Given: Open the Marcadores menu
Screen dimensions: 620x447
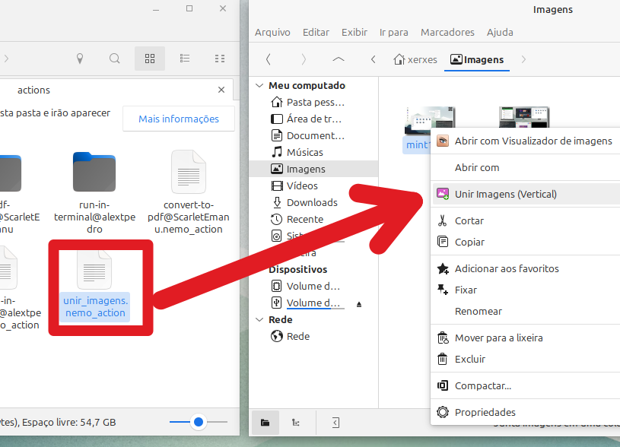Looking at the screenshot, I should [x=447, y=33].
